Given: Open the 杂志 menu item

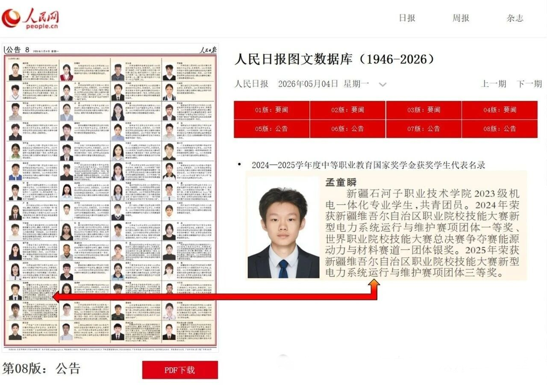Looking at the screenshot, I should point(515,18).
